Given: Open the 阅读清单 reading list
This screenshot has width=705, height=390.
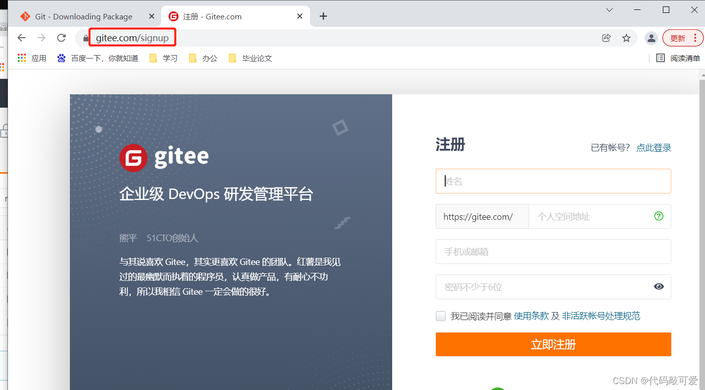Looking at the screenshot, I should [x=678, y=58].
